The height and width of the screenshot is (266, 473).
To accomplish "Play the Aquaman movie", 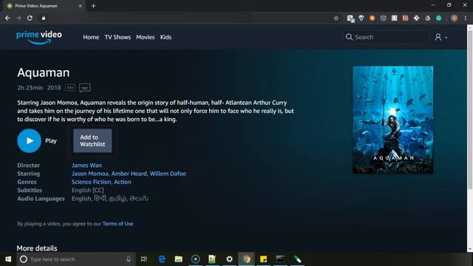I will coord(30,140).
